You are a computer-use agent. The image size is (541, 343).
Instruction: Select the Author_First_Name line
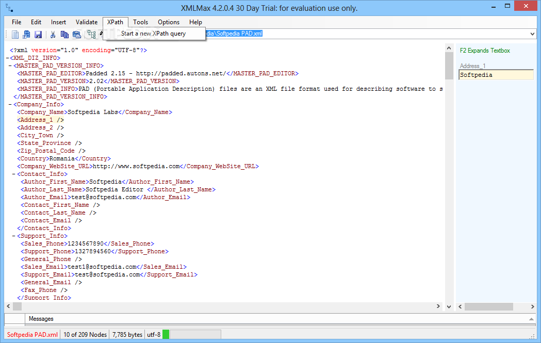tap(107, 182)
